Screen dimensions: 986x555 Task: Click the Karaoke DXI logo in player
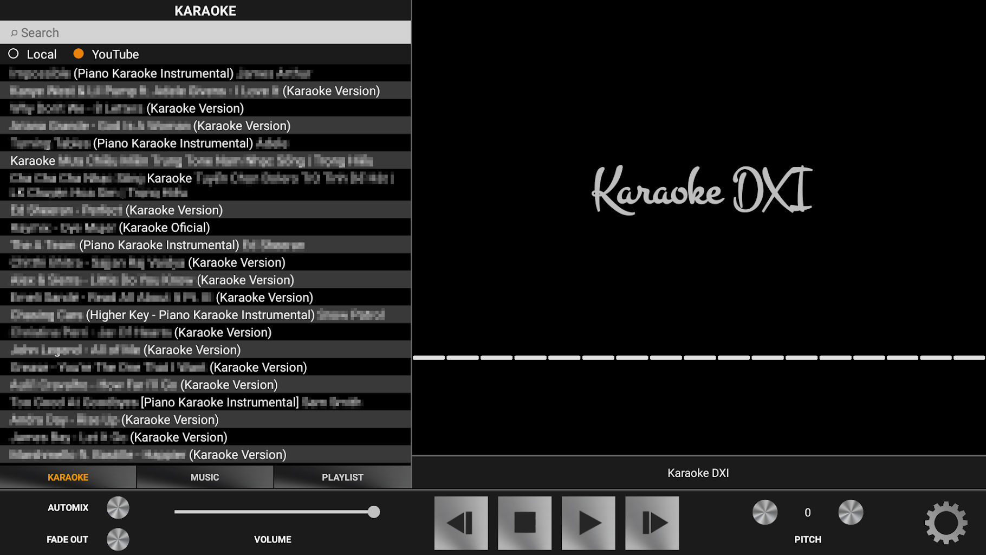coord(702,190)
